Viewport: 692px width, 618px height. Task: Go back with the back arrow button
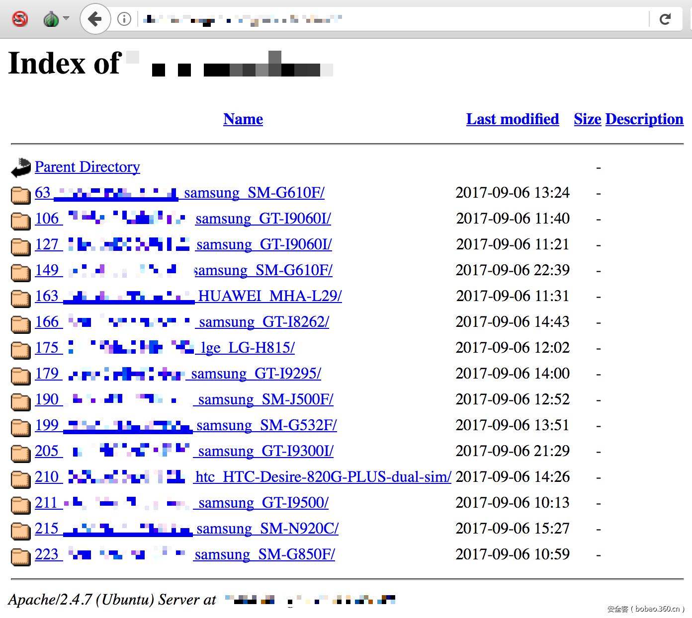coord(94,19)
